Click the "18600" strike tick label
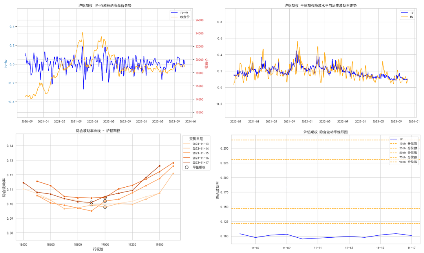Screen dimensions: 424x253 [51, 245]
